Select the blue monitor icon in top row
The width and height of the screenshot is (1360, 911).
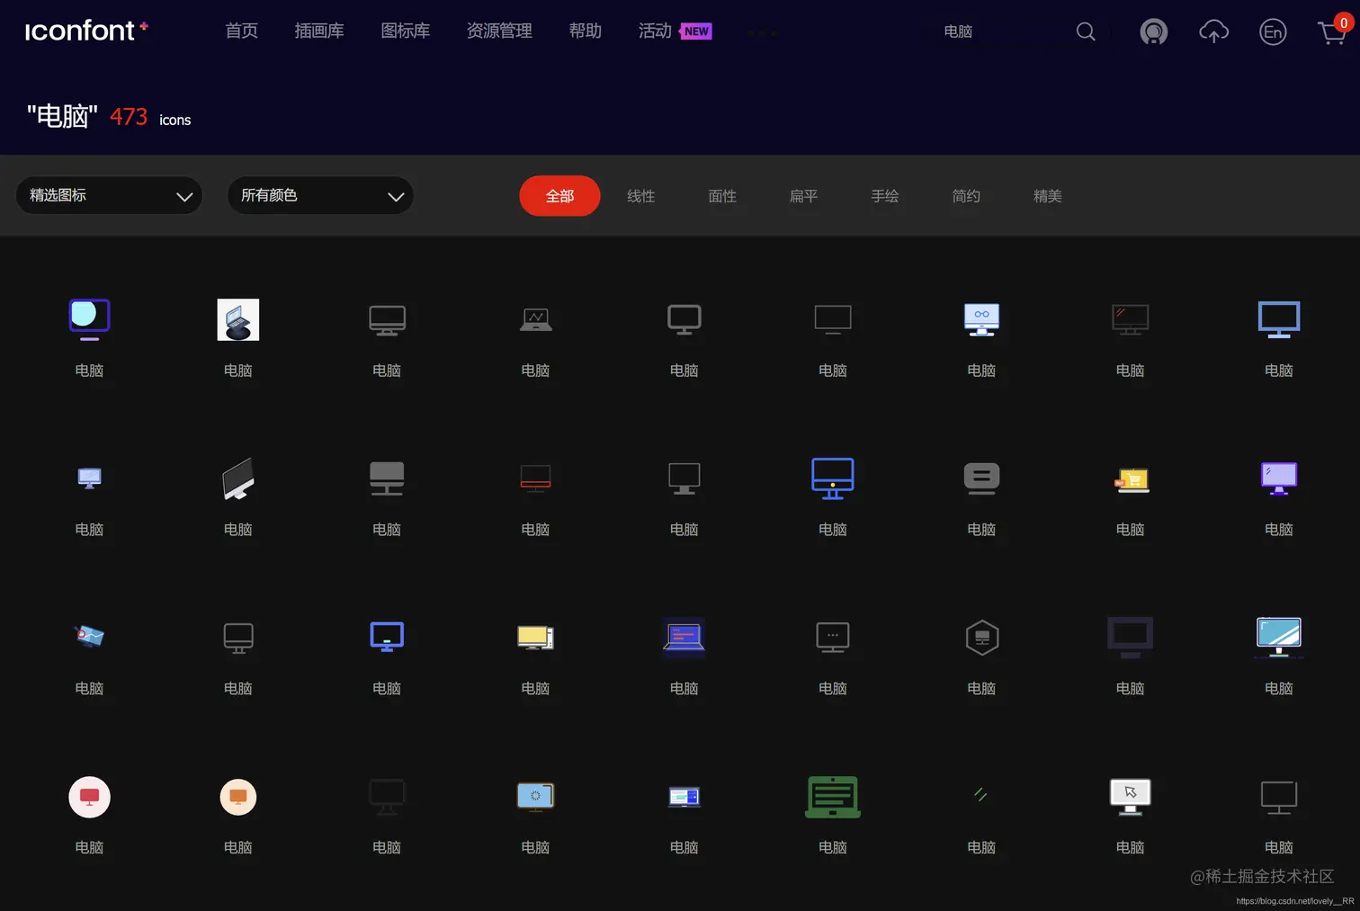tap(1278, 319)
